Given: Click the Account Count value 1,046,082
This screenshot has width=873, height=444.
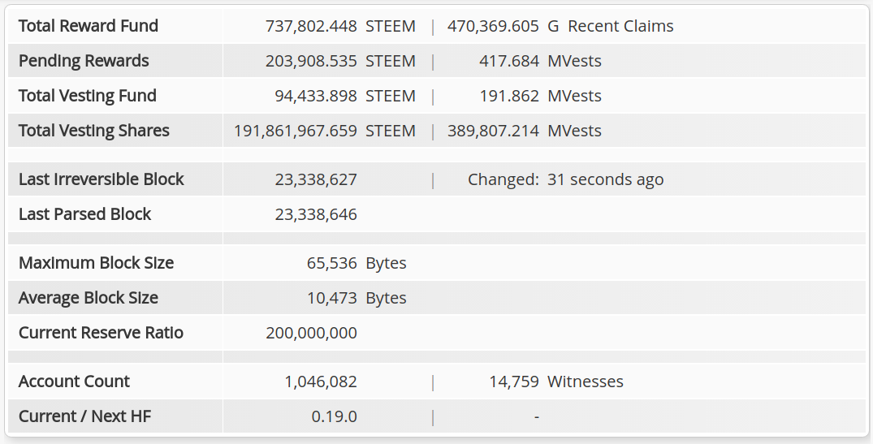Looking at the screenshot, I should (321, 381).
